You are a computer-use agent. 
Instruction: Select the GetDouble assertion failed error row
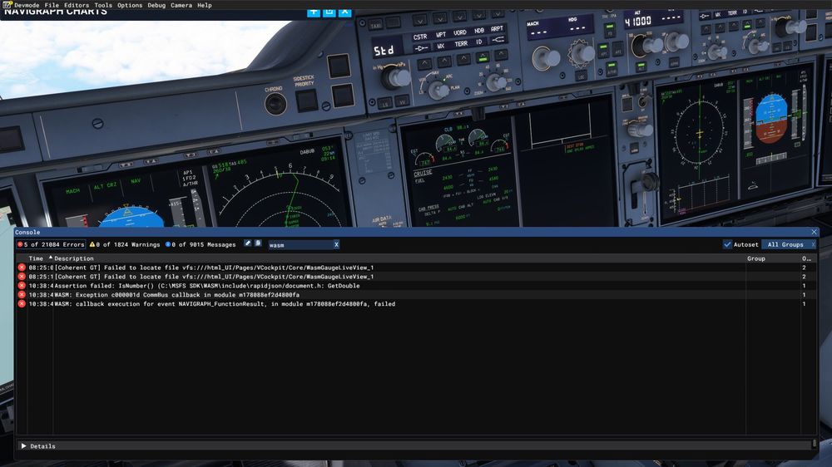tap(208, 286)
